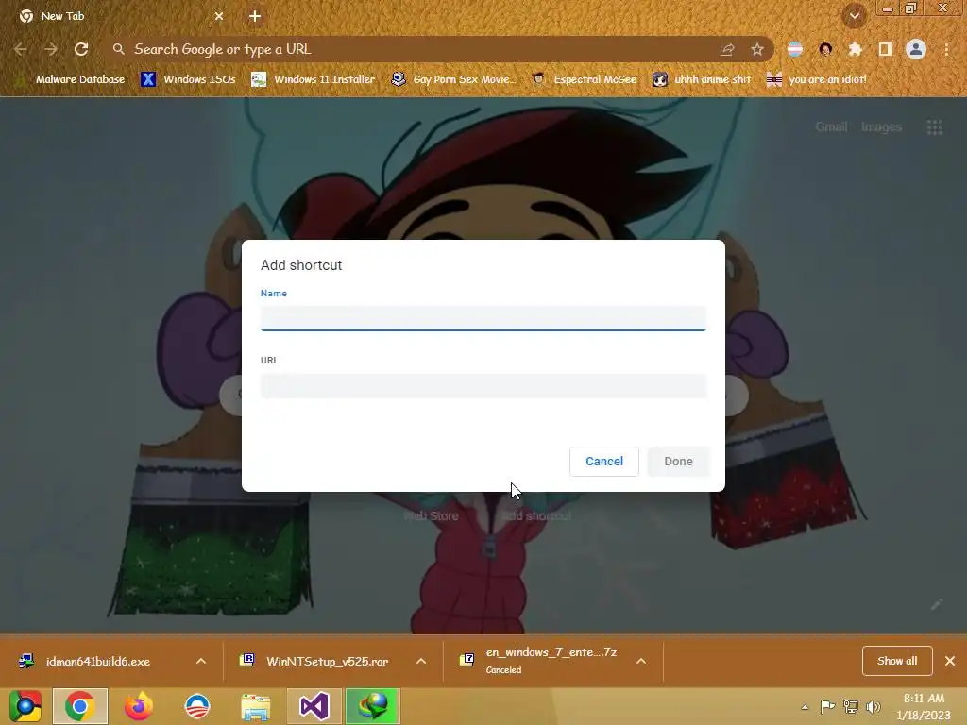
Task: Open the blue circular logo taskbar app
Action: pyautogui.click(x=197, y=706)
